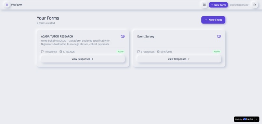Click the '2 responses' count on Event Survey
The height and width of the screenshot is (124, 262).
click(x=148, y=52)
